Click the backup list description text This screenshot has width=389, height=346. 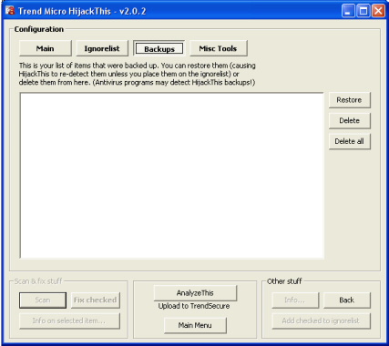[138, 74]
